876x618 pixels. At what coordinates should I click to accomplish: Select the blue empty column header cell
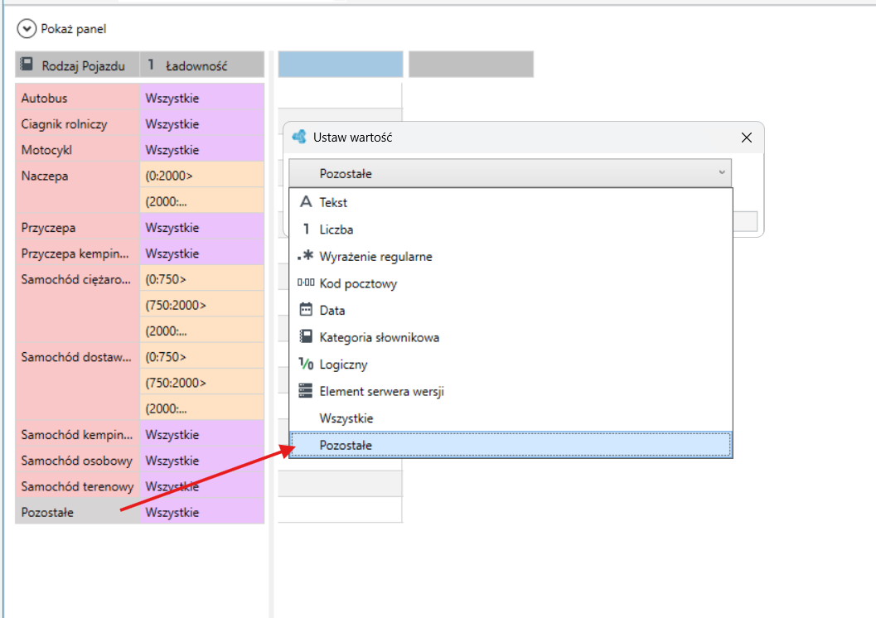click(x=341, y=64)
